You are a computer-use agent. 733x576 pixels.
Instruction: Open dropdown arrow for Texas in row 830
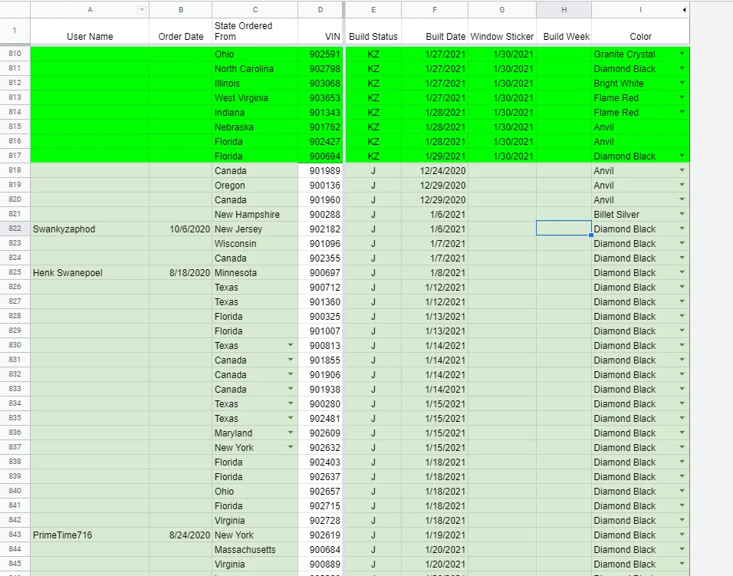[x=291, y=345]
